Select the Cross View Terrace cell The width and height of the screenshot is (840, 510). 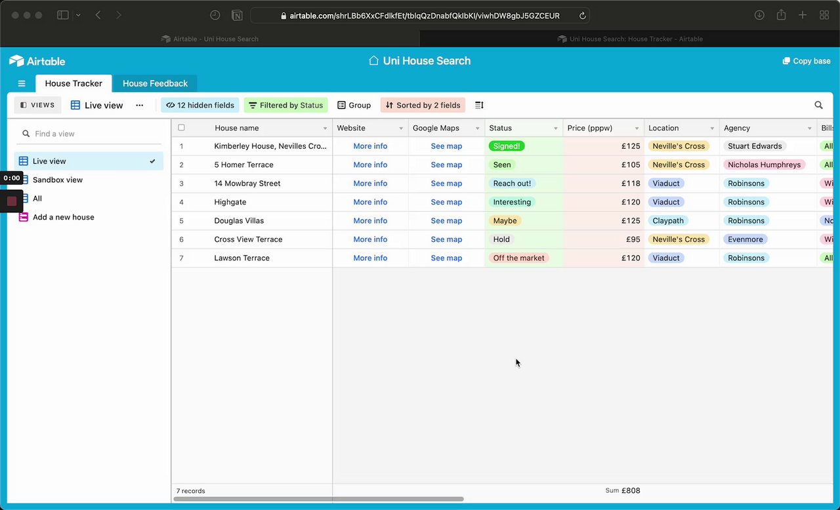click(x=252, y=239)
